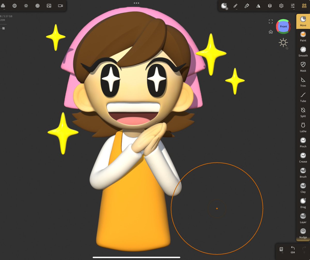
Task: Select the Layer tool
Action: (303, 218)
